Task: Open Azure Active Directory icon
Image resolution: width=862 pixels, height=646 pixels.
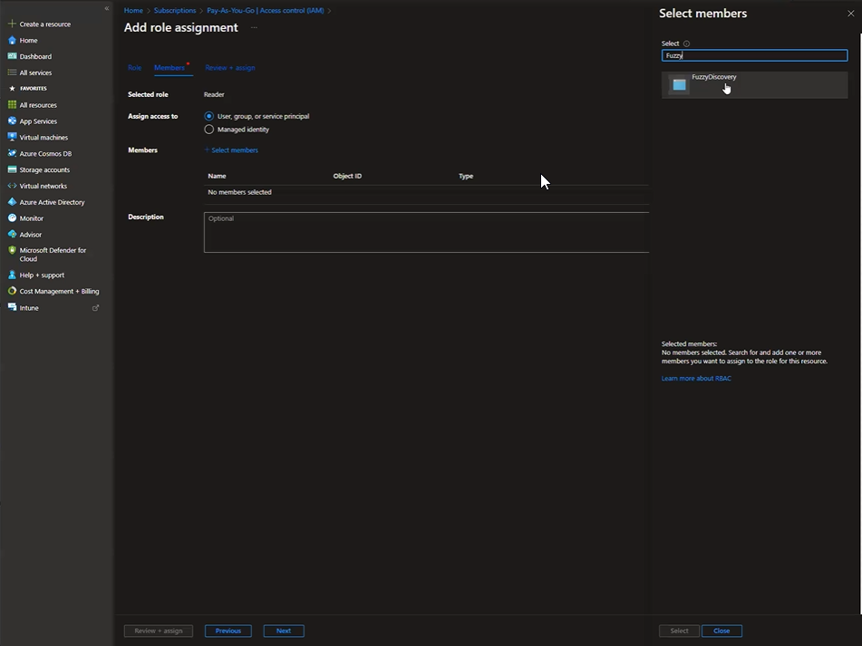Action: (12, 202)
